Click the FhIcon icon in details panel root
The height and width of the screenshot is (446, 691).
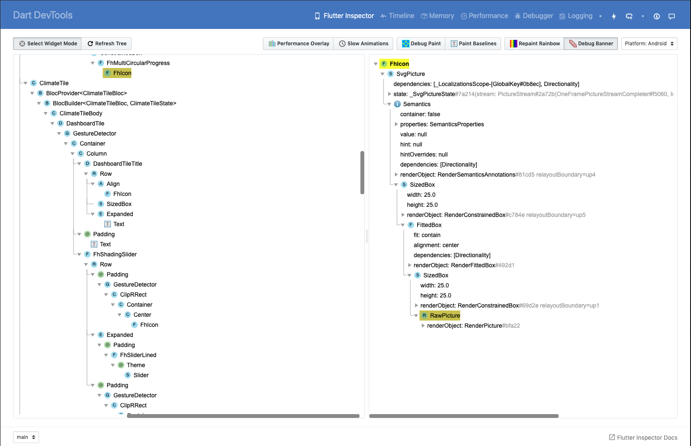tap(384, 64)
